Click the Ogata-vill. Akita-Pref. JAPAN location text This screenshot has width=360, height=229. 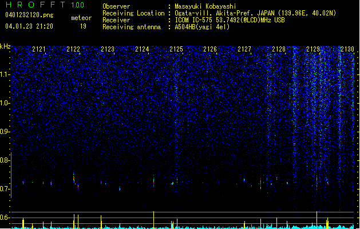[255, 13]
